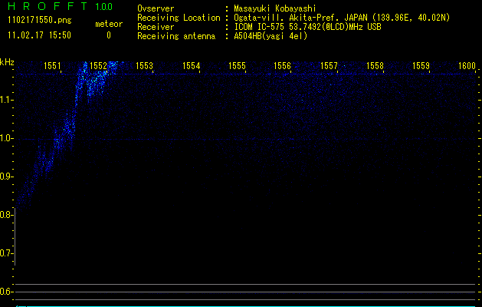Image resolution: width=482 pixels, height=307 pixels.
Task: Click the 1558 time marker
Action: (375, 65)
